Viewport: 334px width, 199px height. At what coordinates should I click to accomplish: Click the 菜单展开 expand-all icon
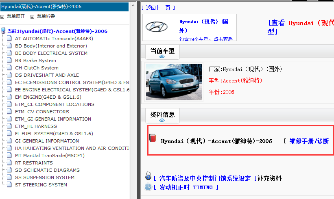pos(2,17)
